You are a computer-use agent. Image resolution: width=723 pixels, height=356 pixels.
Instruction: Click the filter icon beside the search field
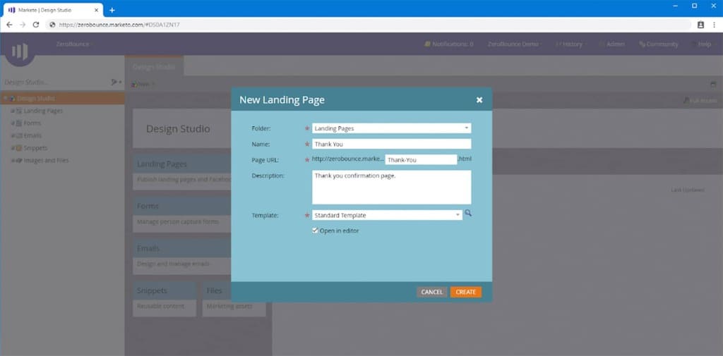116,82
